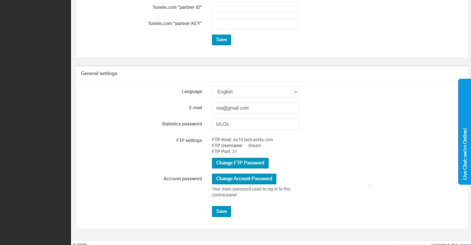Click the FTP settings label
471x245 pixels.
pos(189,141)
